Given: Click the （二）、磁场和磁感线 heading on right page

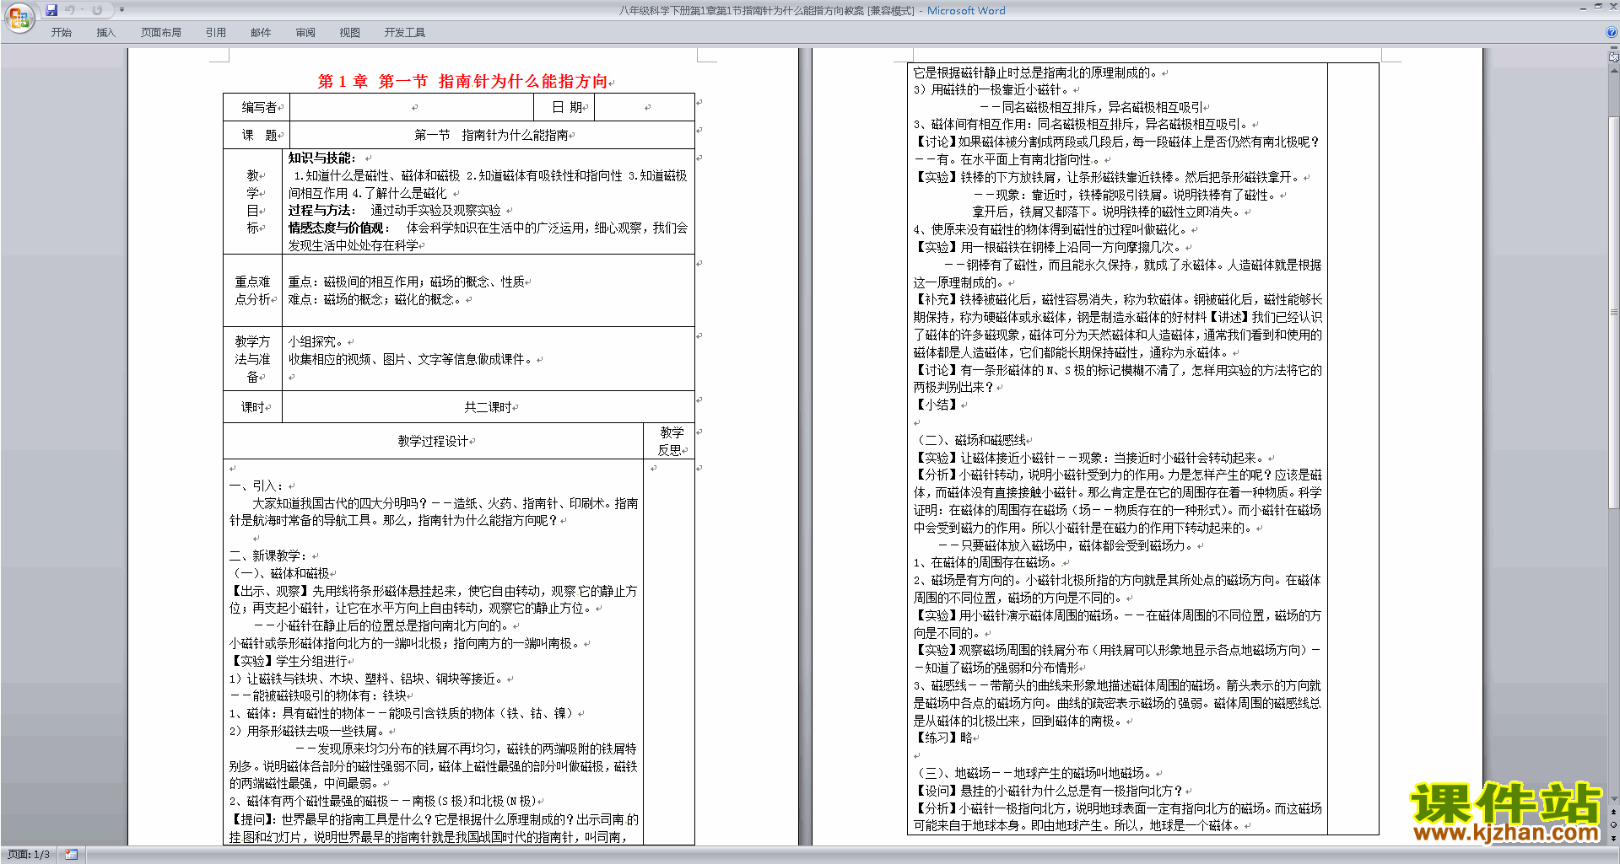Looking at the screenshot, I should 971,440.
